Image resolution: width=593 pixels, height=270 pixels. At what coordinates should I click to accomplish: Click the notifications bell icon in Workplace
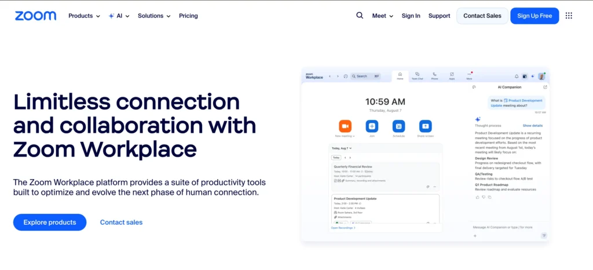[x=517, y=76]
